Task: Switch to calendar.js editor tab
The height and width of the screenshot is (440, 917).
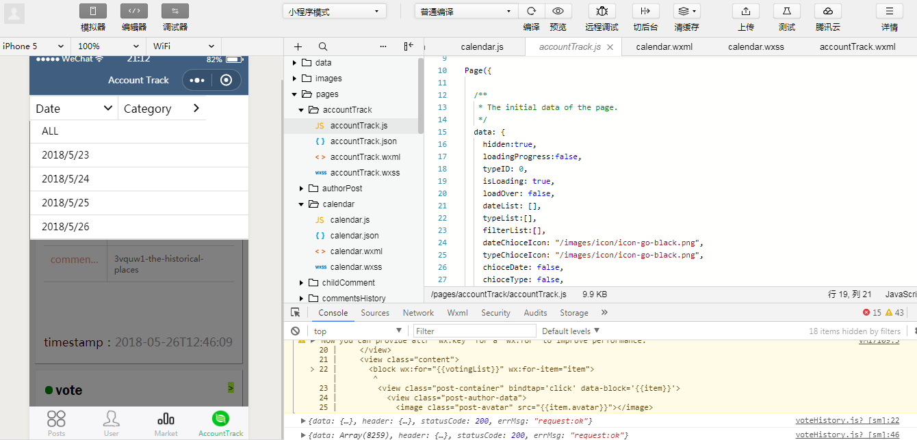Action: point(482,47)
